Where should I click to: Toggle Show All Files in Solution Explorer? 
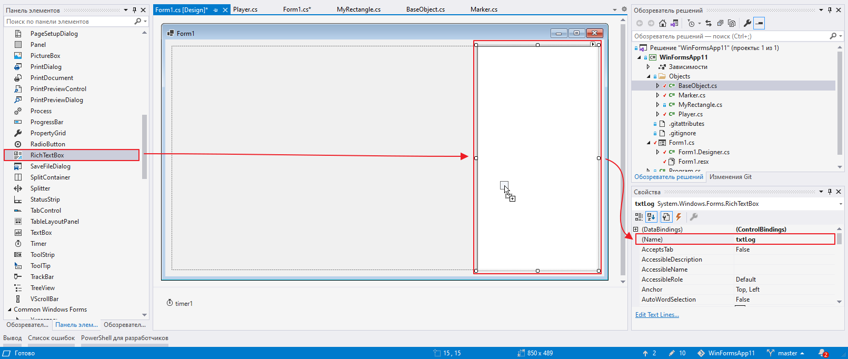click(732, 23)
